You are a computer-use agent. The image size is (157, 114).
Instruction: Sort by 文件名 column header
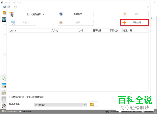(x=30, y=30)
